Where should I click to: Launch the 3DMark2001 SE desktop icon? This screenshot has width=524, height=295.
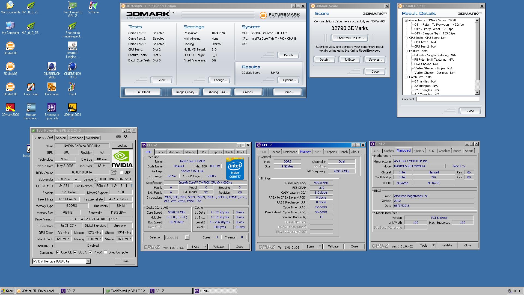coord(73,111)
